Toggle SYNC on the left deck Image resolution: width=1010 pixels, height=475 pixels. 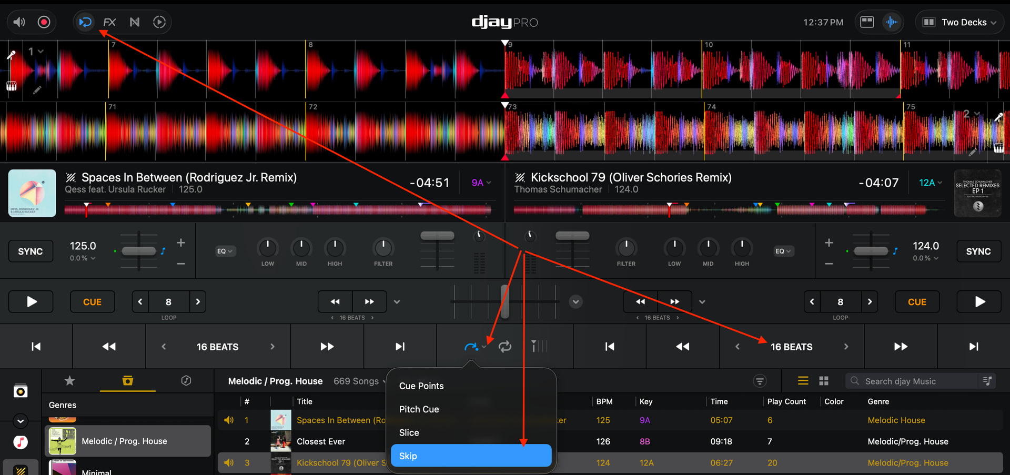click(31, 251)
